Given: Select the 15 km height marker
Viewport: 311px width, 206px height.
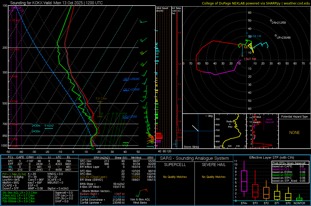Looking at the screenshot, I should 16,21.
